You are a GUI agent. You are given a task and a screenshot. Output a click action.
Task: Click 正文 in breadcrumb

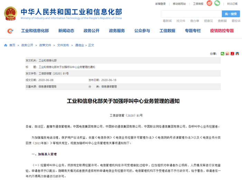[x=91, y=45]
